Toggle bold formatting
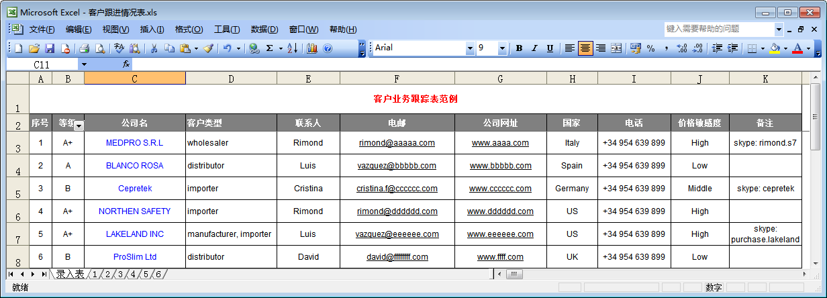 click(x=519, y=48)
